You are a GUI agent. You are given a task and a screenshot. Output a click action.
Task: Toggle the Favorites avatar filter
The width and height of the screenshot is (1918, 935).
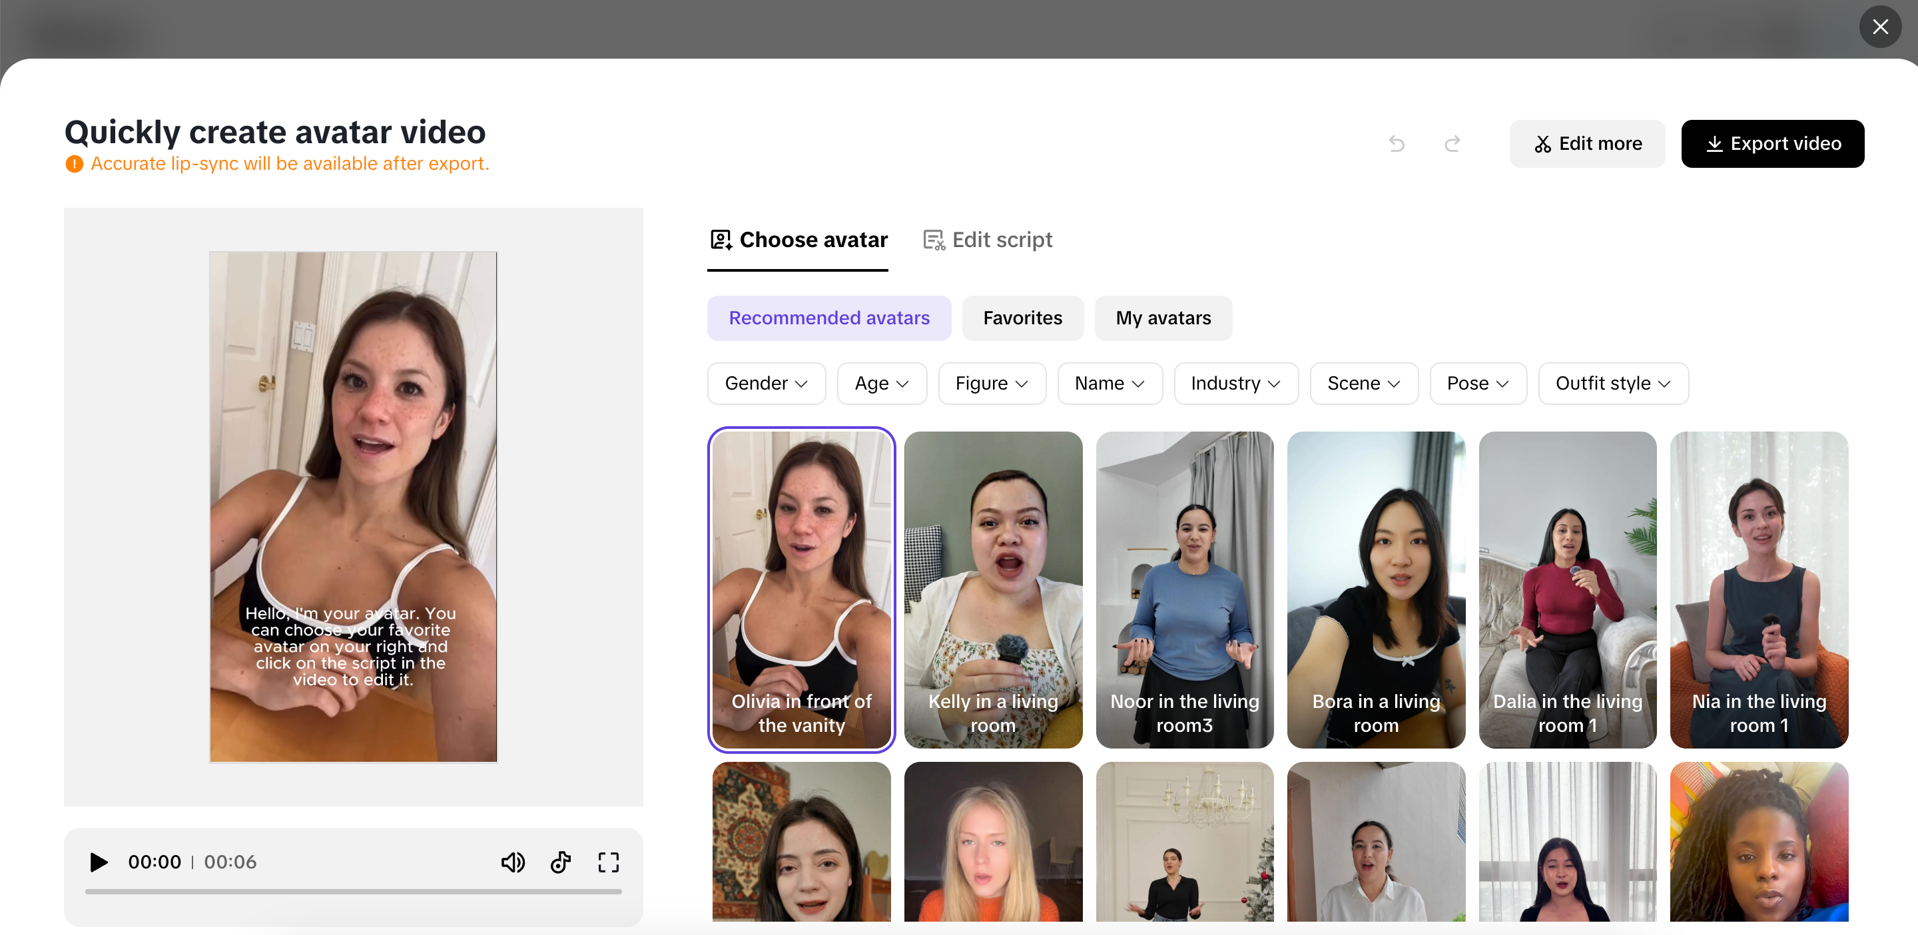pyautogui.click(x=1022, y=318)
